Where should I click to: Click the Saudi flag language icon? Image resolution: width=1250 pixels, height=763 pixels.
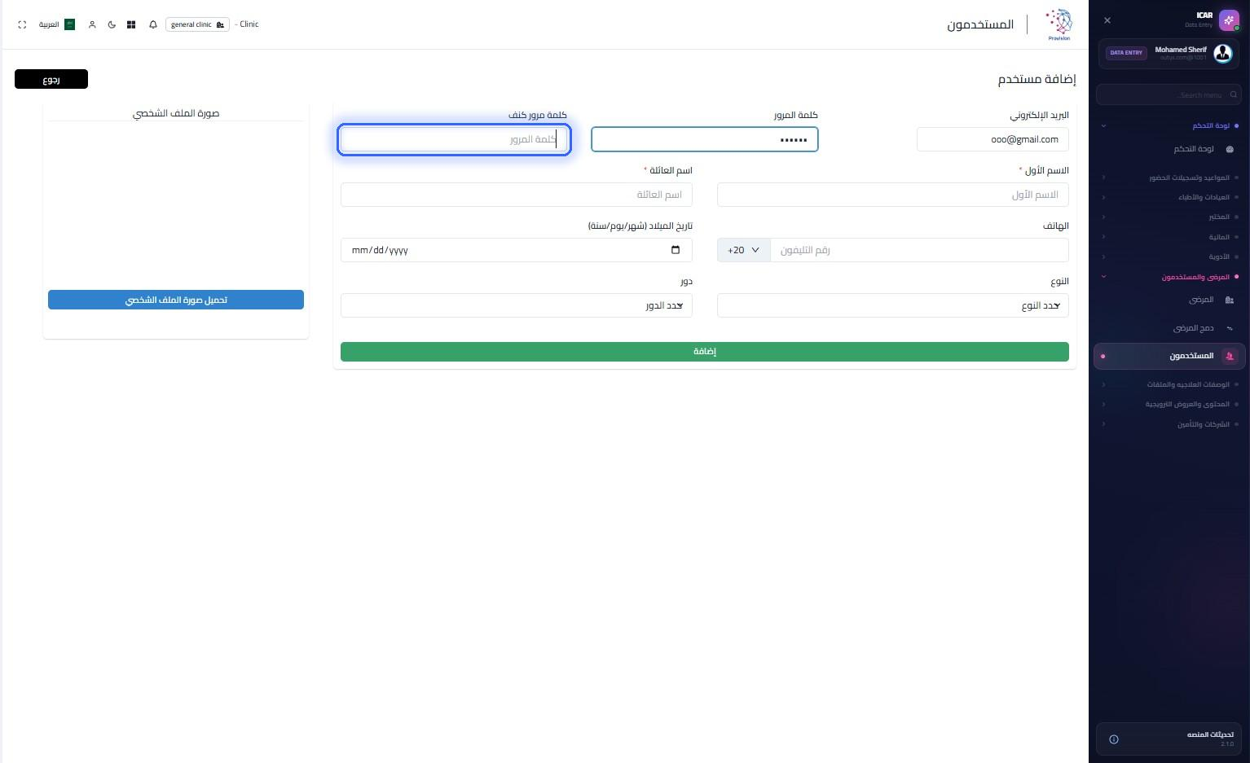pos(69,24)
